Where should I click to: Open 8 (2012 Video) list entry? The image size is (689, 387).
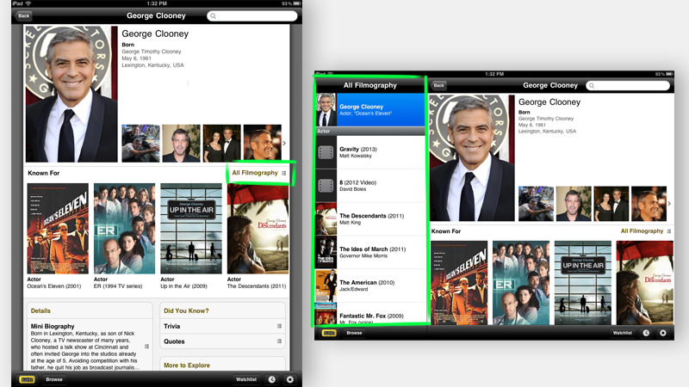(x=370, y=186)
